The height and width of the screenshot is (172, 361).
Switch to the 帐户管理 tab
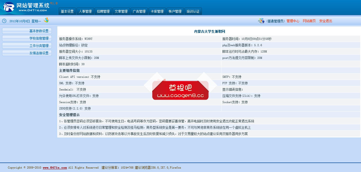175,11
